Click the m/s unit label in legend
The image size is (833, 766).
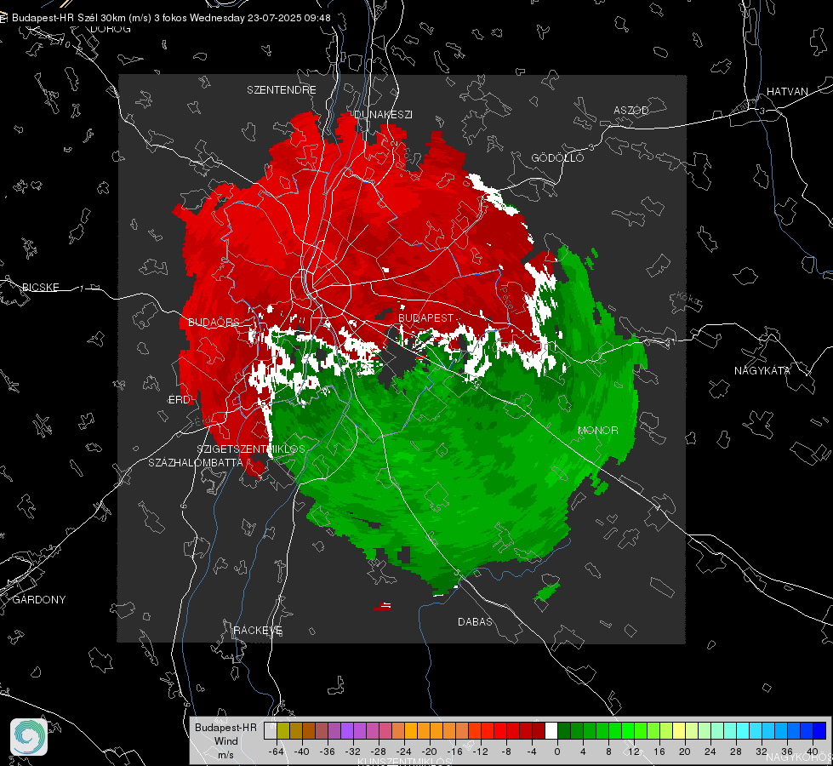point(225,755)
